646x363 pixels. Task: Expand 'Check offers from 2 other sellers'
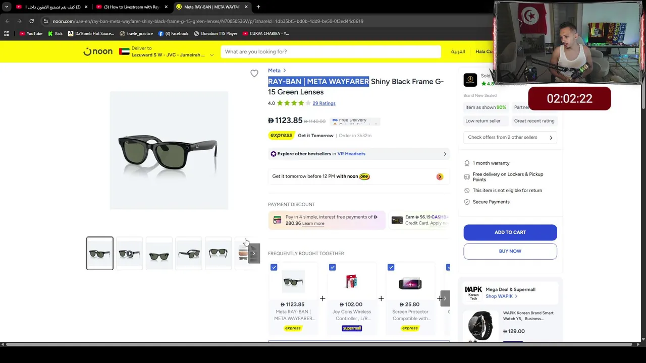510,137
